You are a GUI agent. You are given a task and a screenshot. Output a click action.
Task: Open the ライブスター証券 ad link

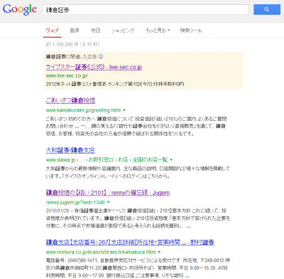[94, 67]
